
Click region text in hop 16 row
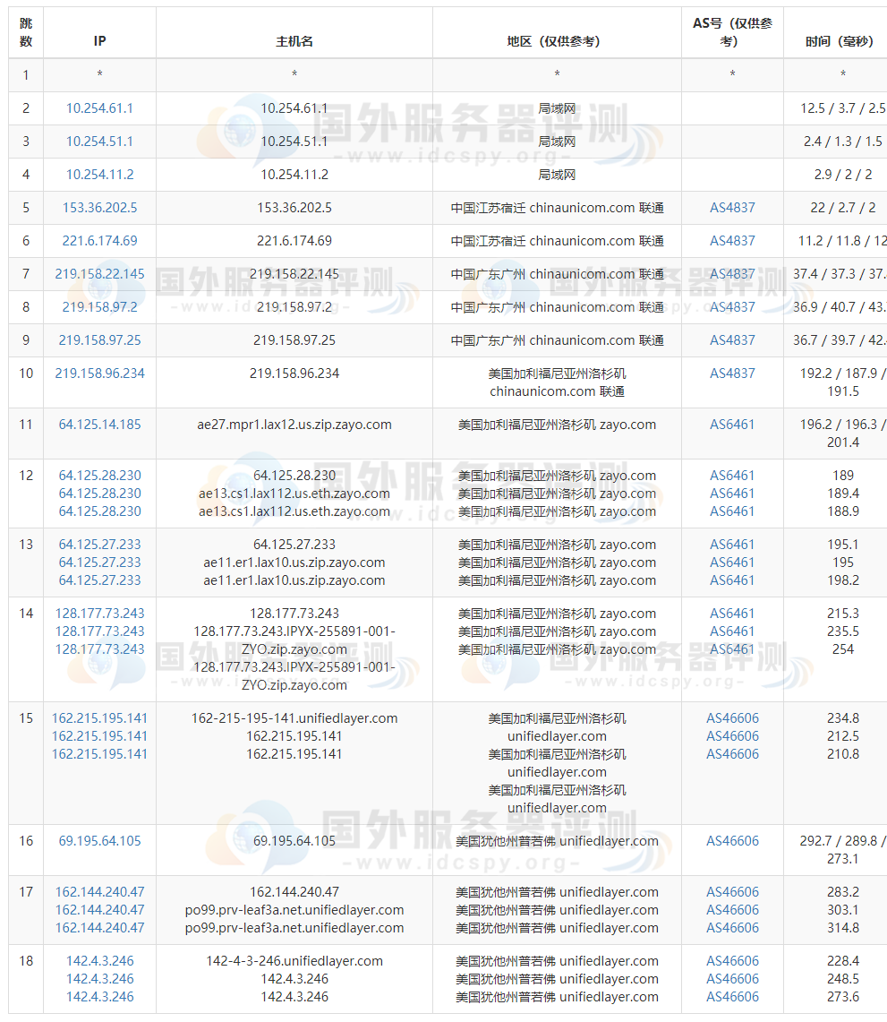[557, 841]
